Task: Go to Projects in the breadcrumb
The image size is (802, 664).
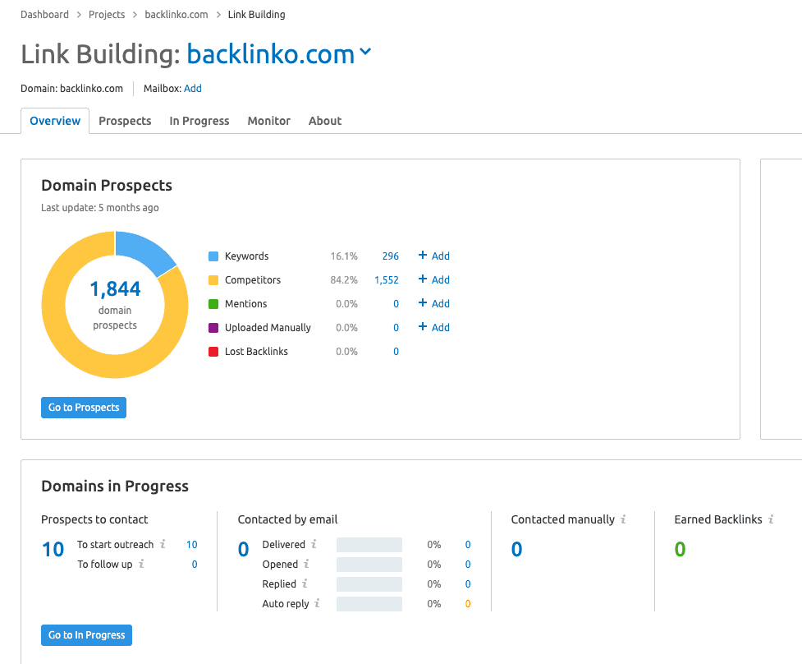Action: coord(107,15)
